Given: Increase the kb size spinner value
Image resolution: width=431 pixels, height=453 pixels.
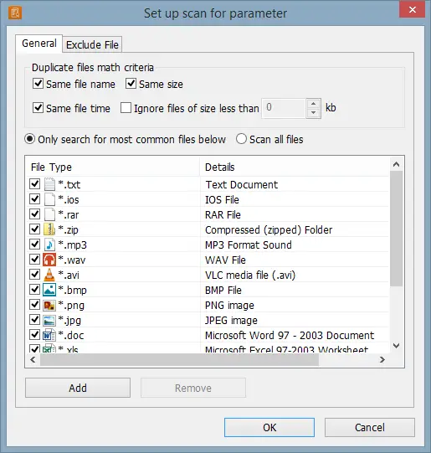Looking at the screenshot, I should [x=314, y=104].
